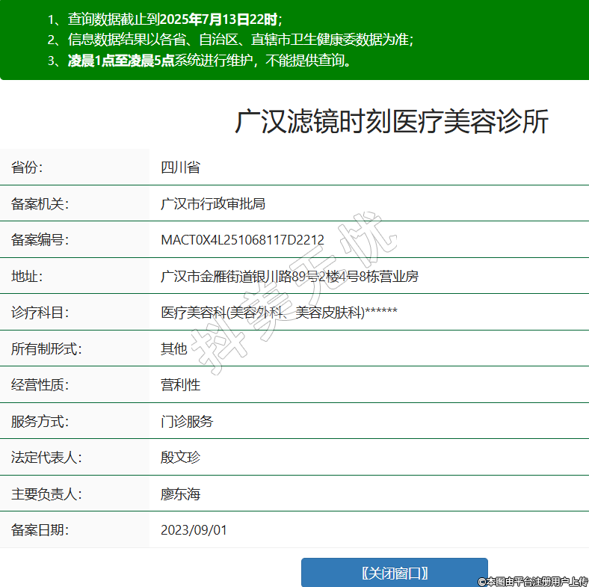Click the 备案编号 row label
This screenshot has height=587, width=589.
point(38,240)
